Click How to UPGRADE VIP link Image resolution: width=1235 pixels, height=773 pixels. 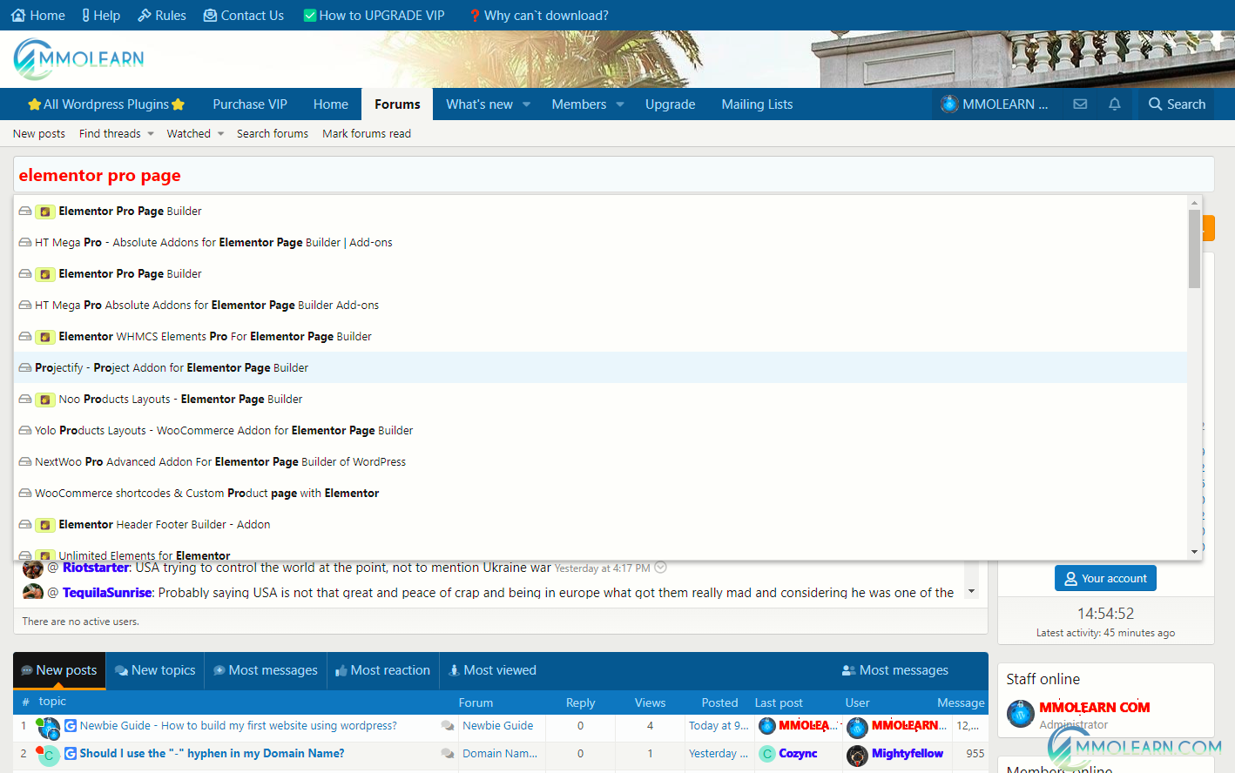[x=374, y=16]
